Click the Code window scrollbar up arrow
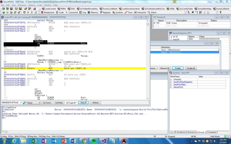This screenshot has height=144, width=231. [148, 21]
